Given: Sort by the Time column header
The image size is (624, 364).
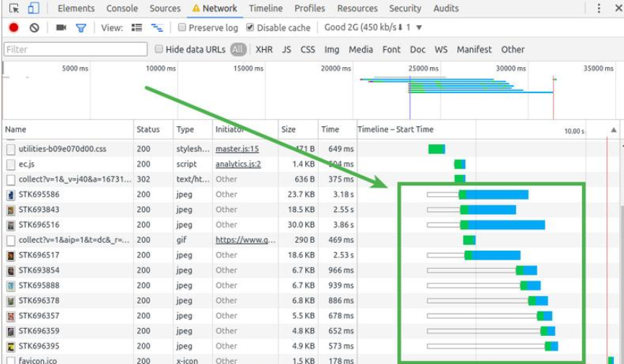Looking at the screenshot, I should [x=337, y=130].
